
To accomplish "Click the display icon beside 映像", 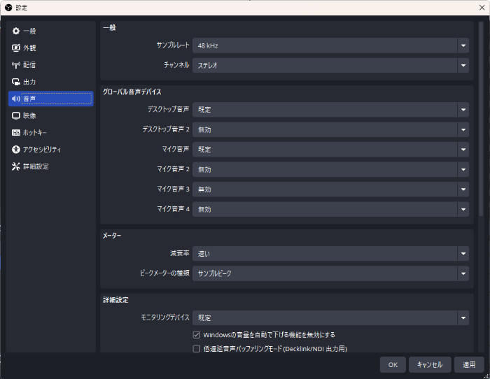I will (16, 115).
